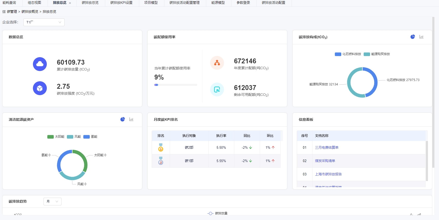Screen dimensions: 439x220
Task: Open the 企业选择 dropdown showing T1厂
Action: coord(44,22)
